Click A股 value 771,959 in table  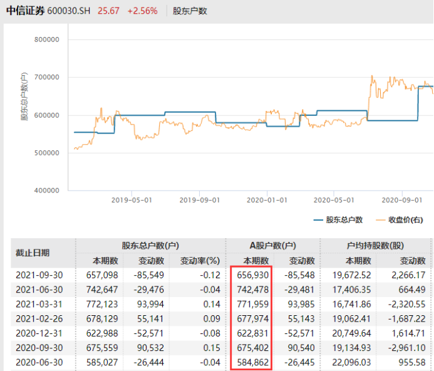[251, 305]
